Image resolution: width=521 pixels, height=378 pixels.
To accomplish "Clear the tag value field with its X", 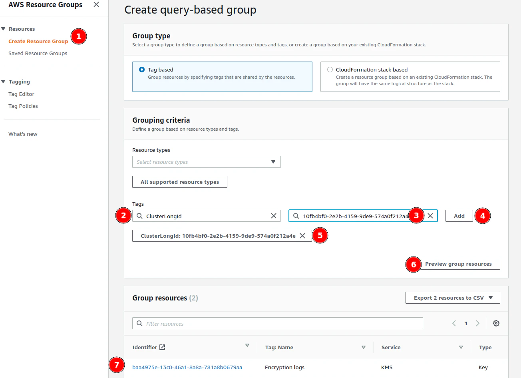I will click(x=430, y=215).
